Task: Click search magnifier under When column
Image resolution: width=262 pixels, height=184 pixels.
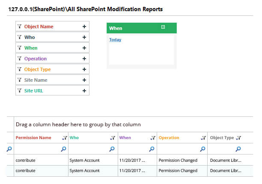Action: point(152,149)
